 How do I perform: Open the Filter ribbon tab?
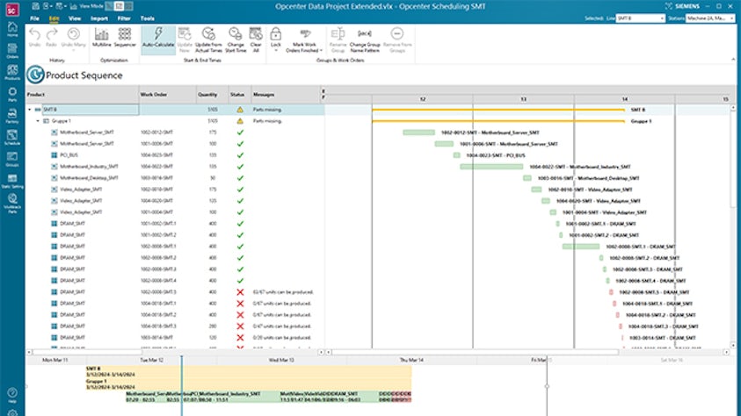pos(124,18)
